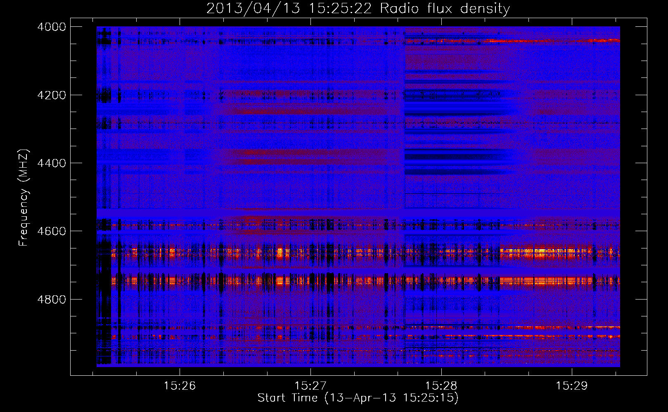Click the 4600 frequency tick label
Screen dimensions: 668x412
(x=52, y=231)
